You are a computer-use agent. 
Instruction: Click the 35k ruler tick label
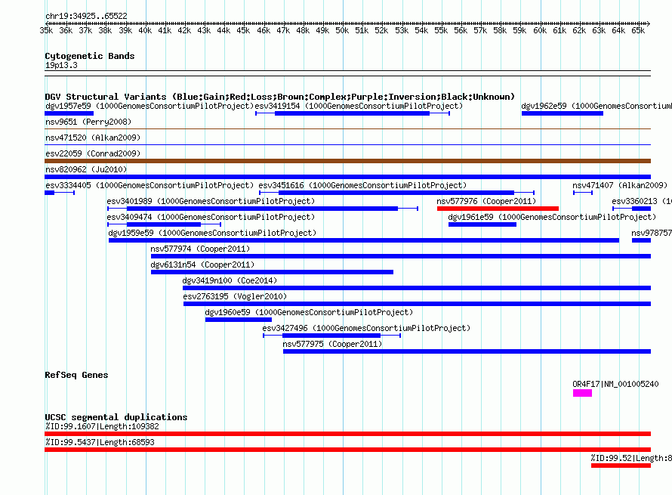point(46,30)
